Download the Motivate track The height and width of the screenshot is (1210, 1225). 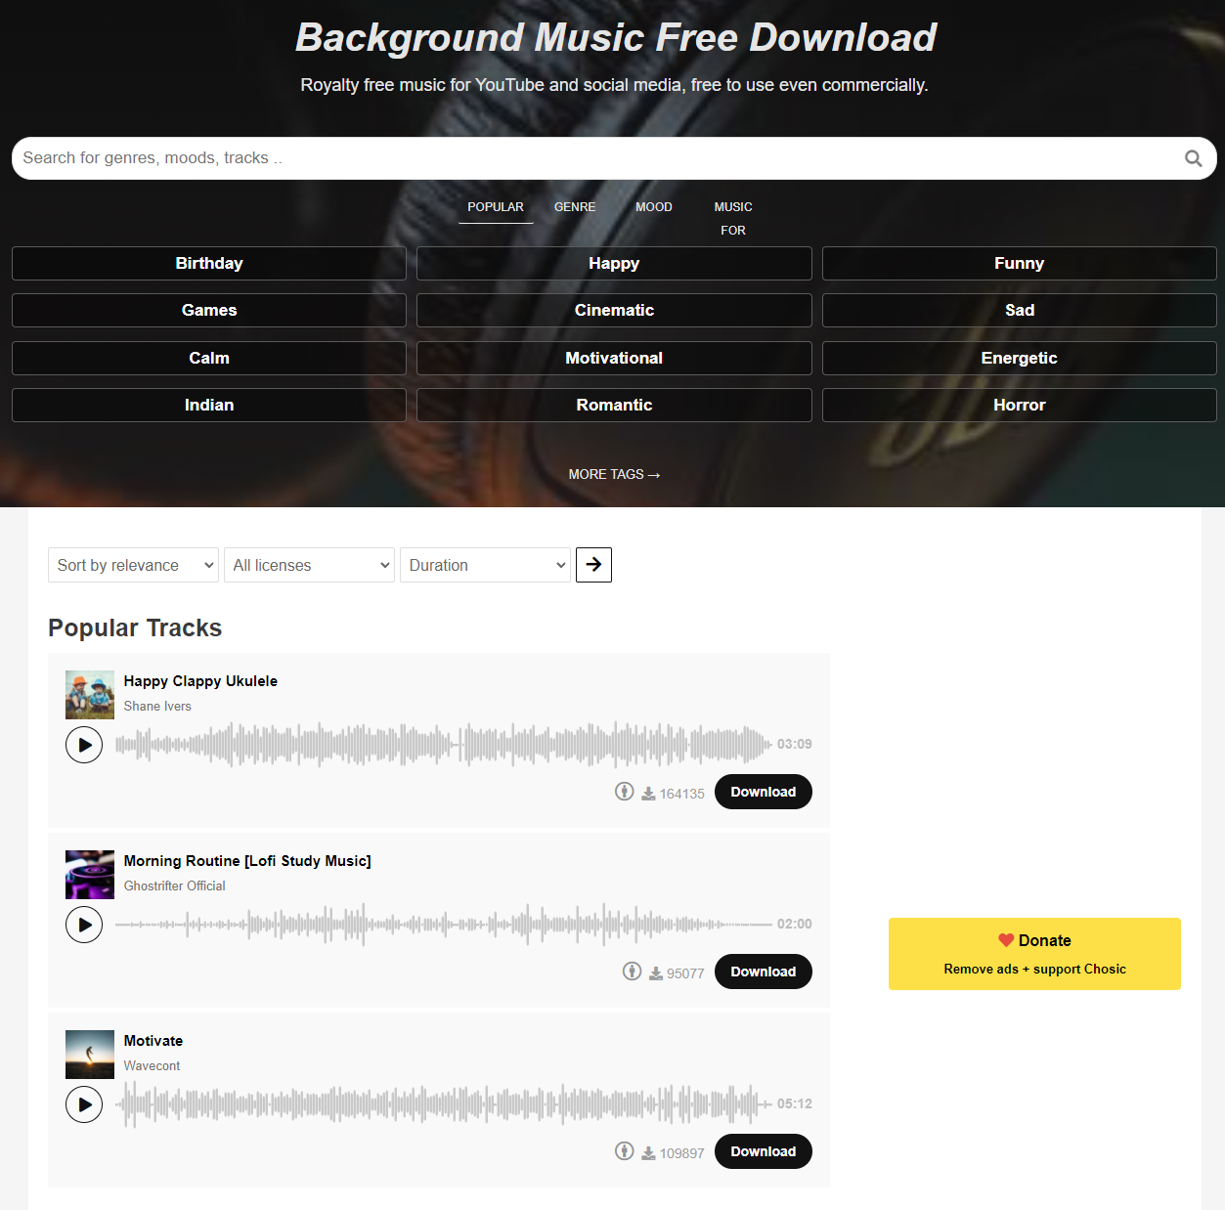(764, 1151)
